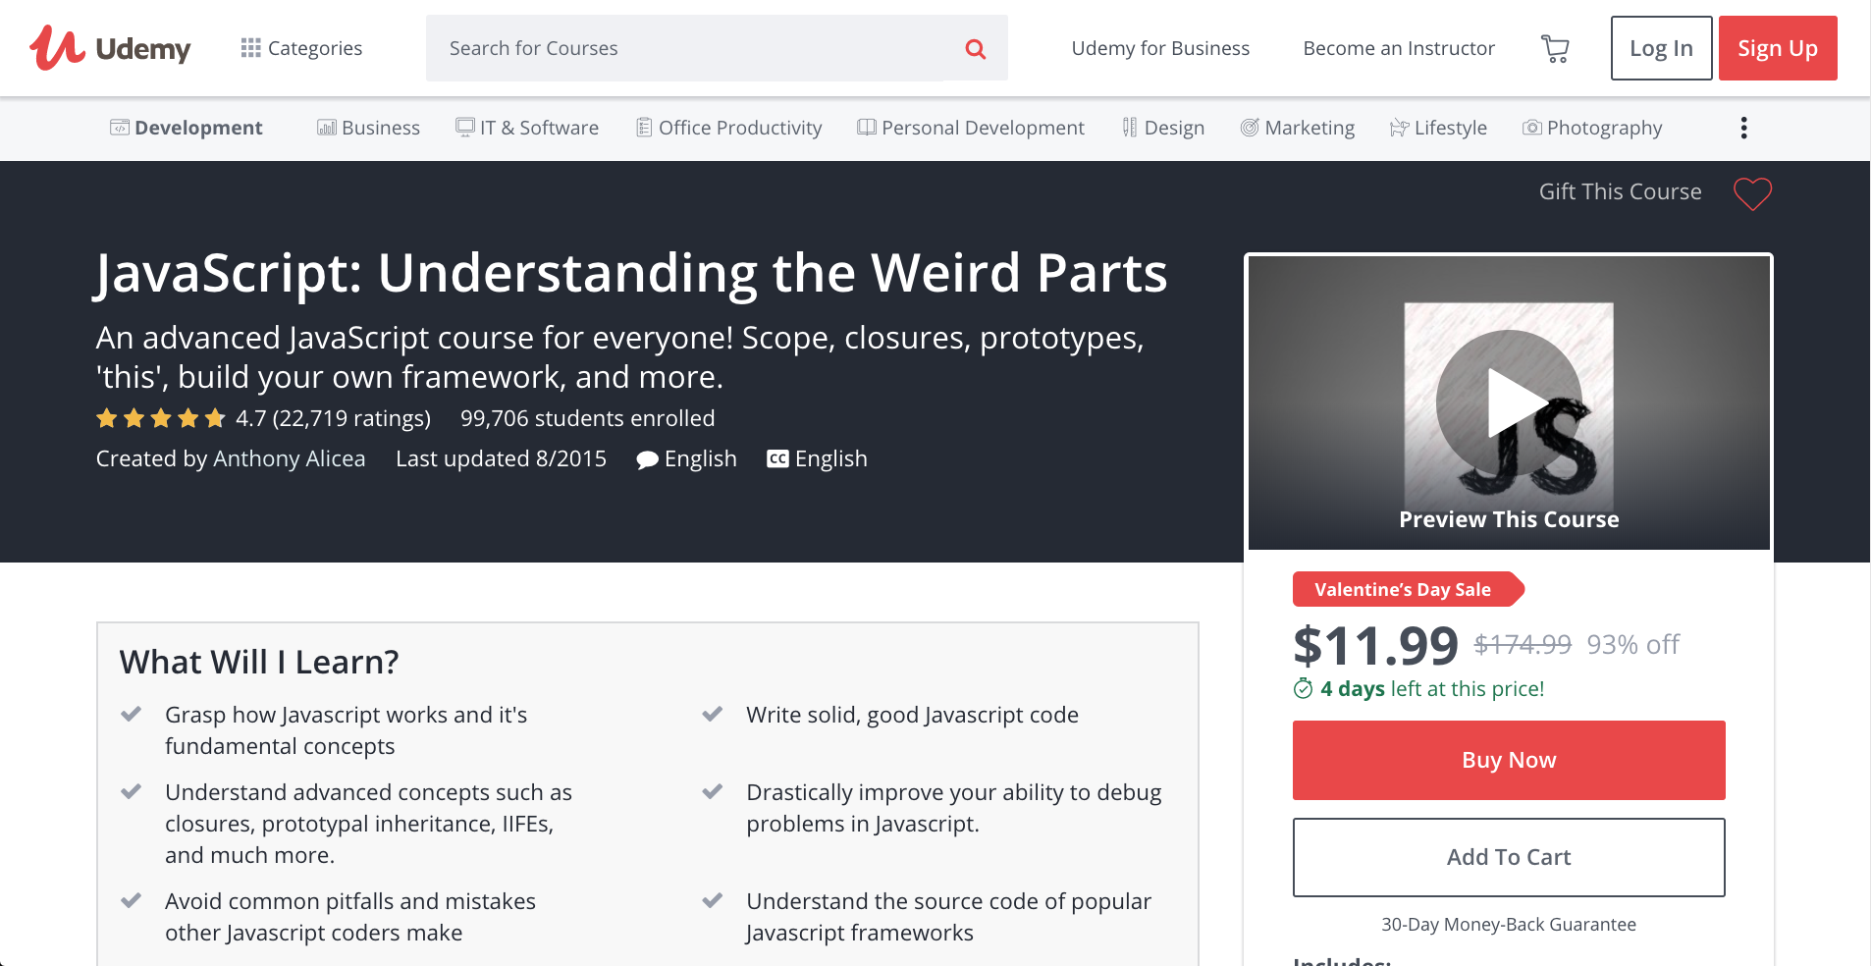Click Gift This Course link
This screenshot has height=966, width=1871.
click(1620, 191)
